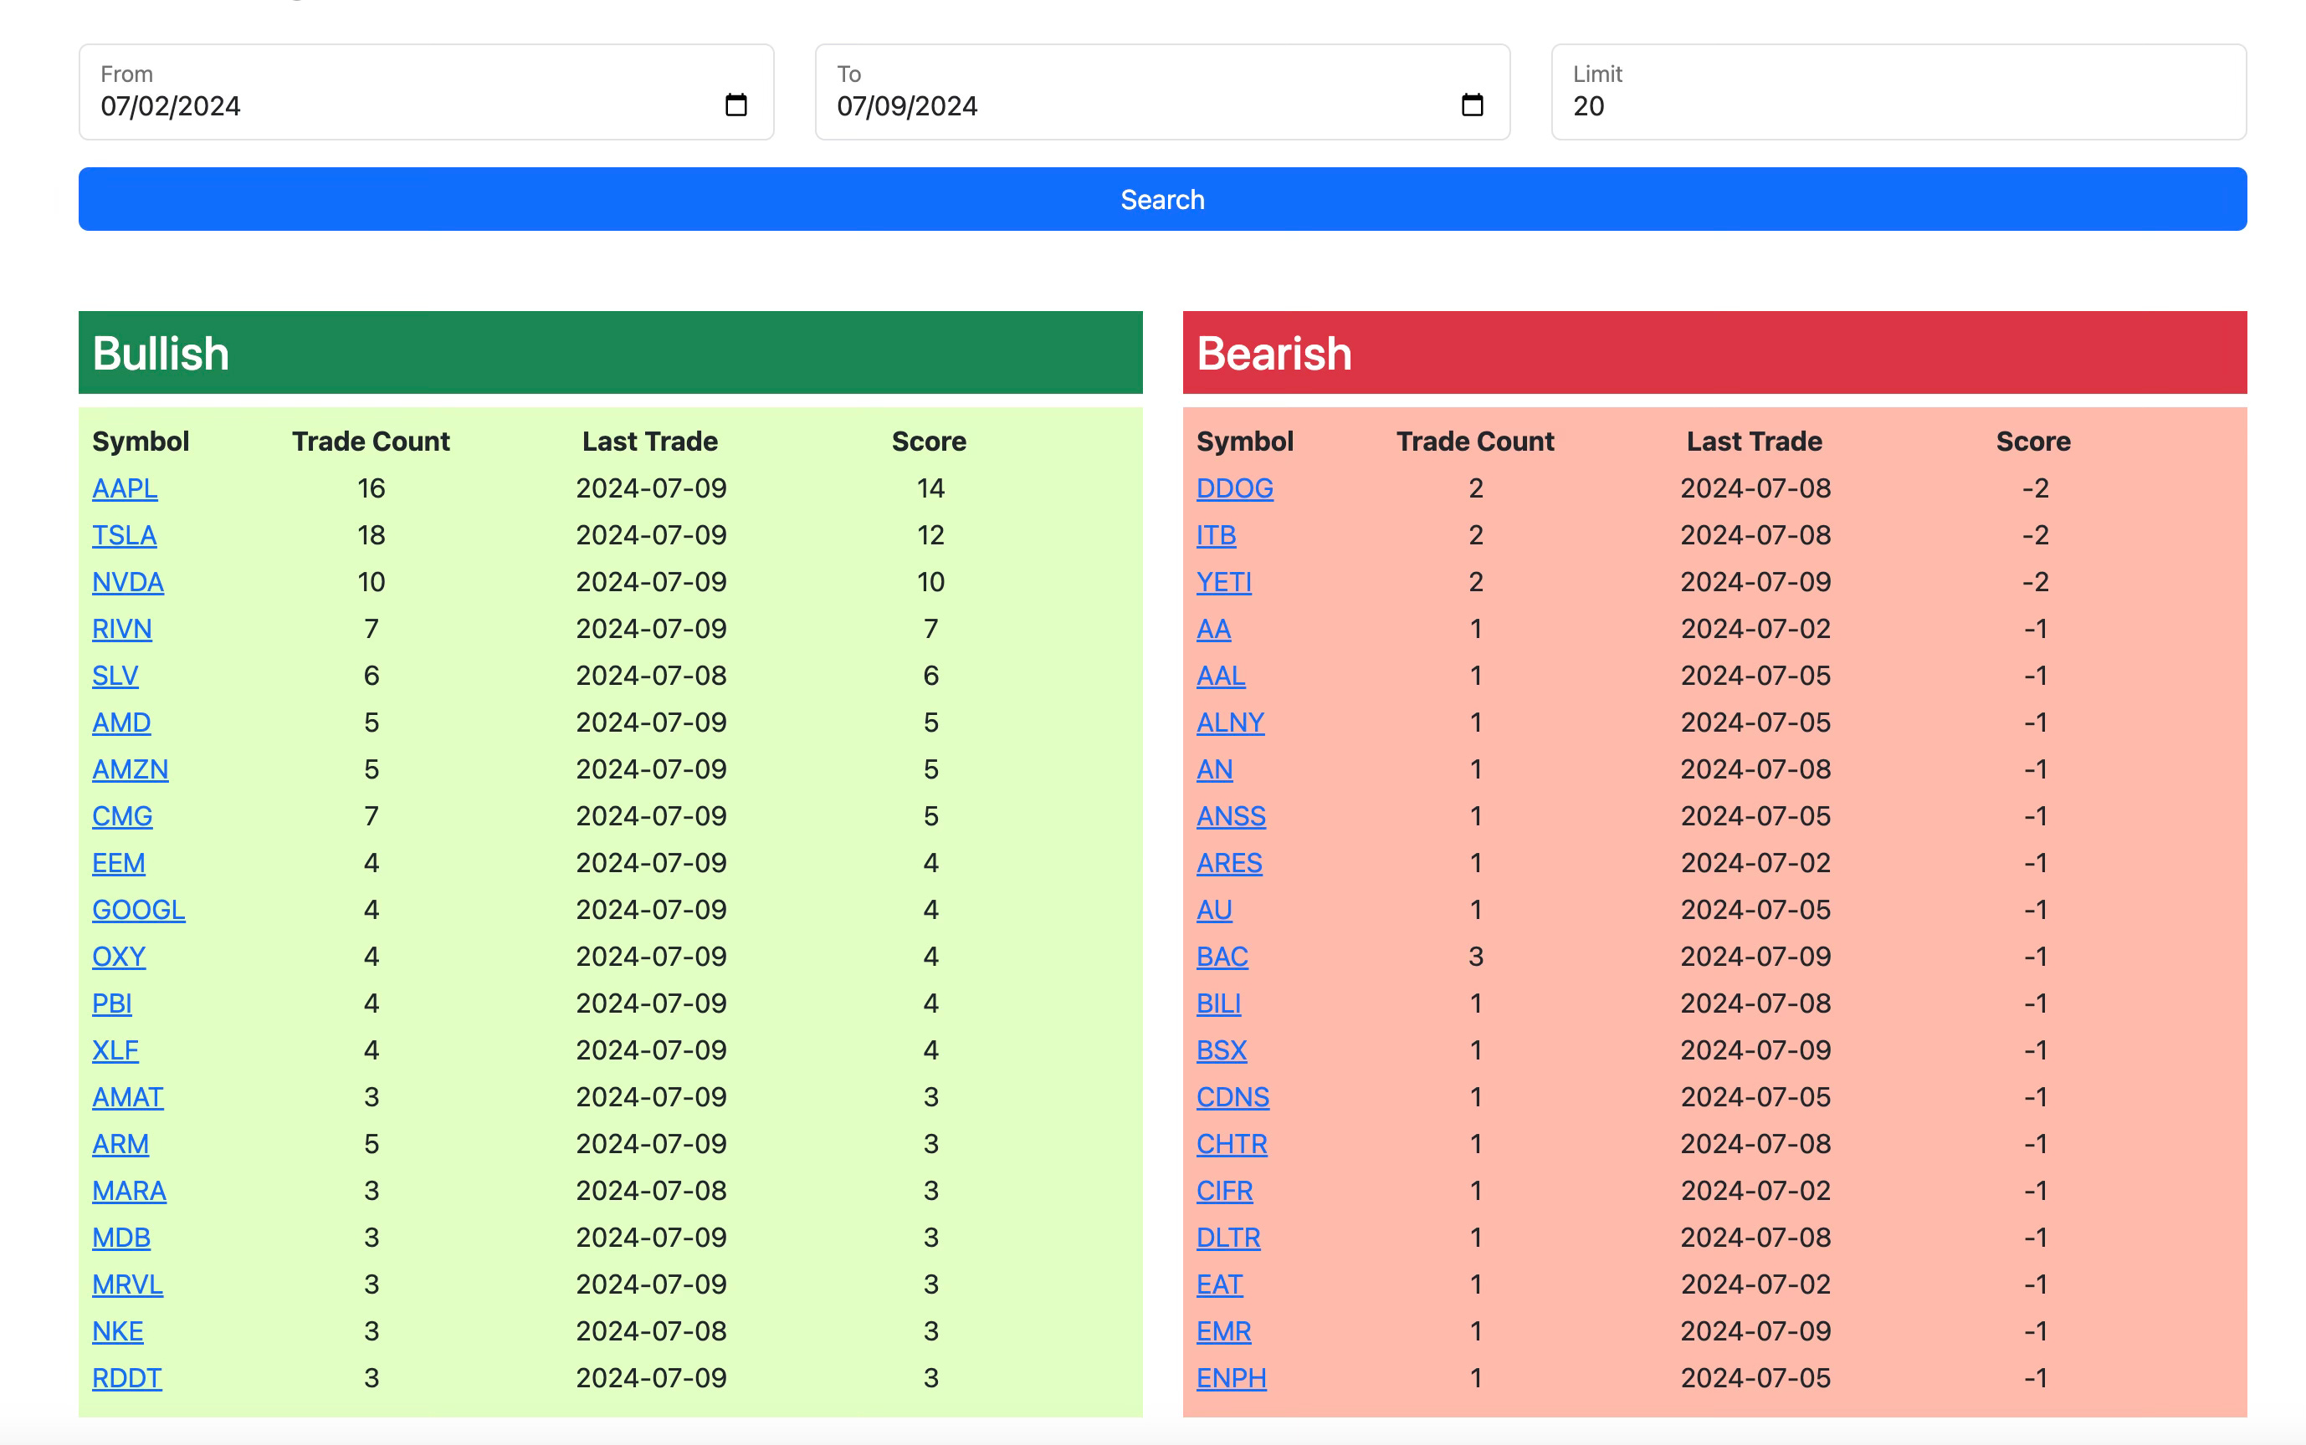Open the RDDT link in the Bullish table
The height and width of the screenshot is (1445, 2306).
[126, 1378]
